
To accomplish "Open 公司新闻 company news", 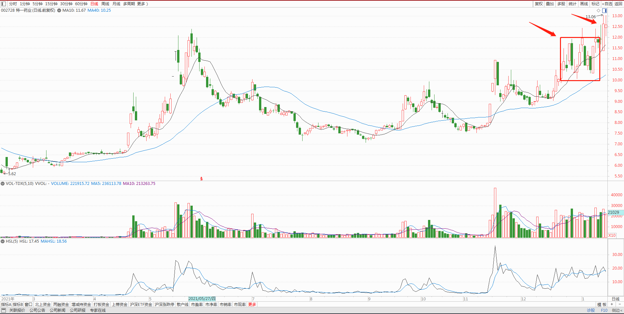I will (x=58, y=310).
